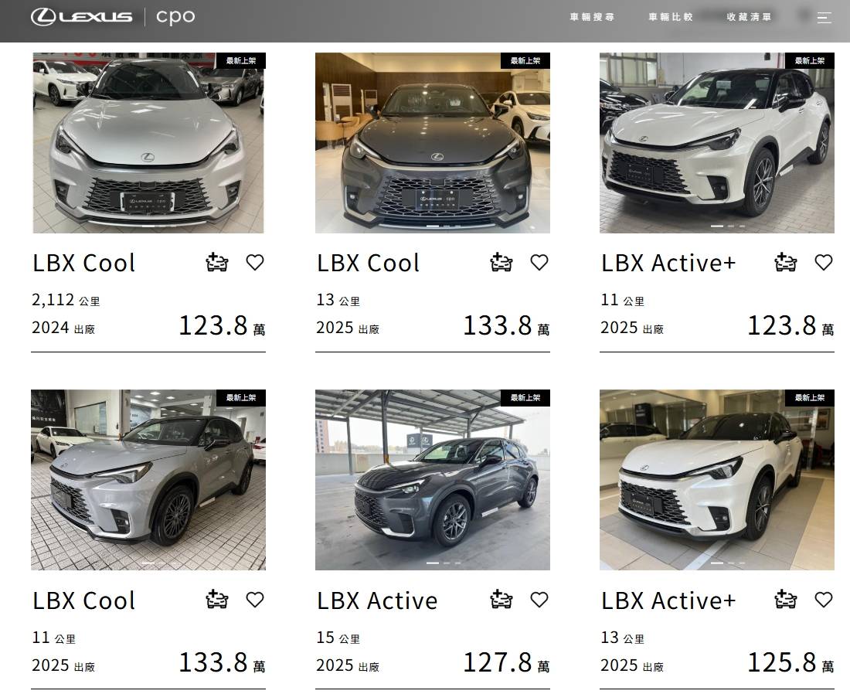Open the hamburger menu in the header
850x694 pixels.
coord(824,17)
